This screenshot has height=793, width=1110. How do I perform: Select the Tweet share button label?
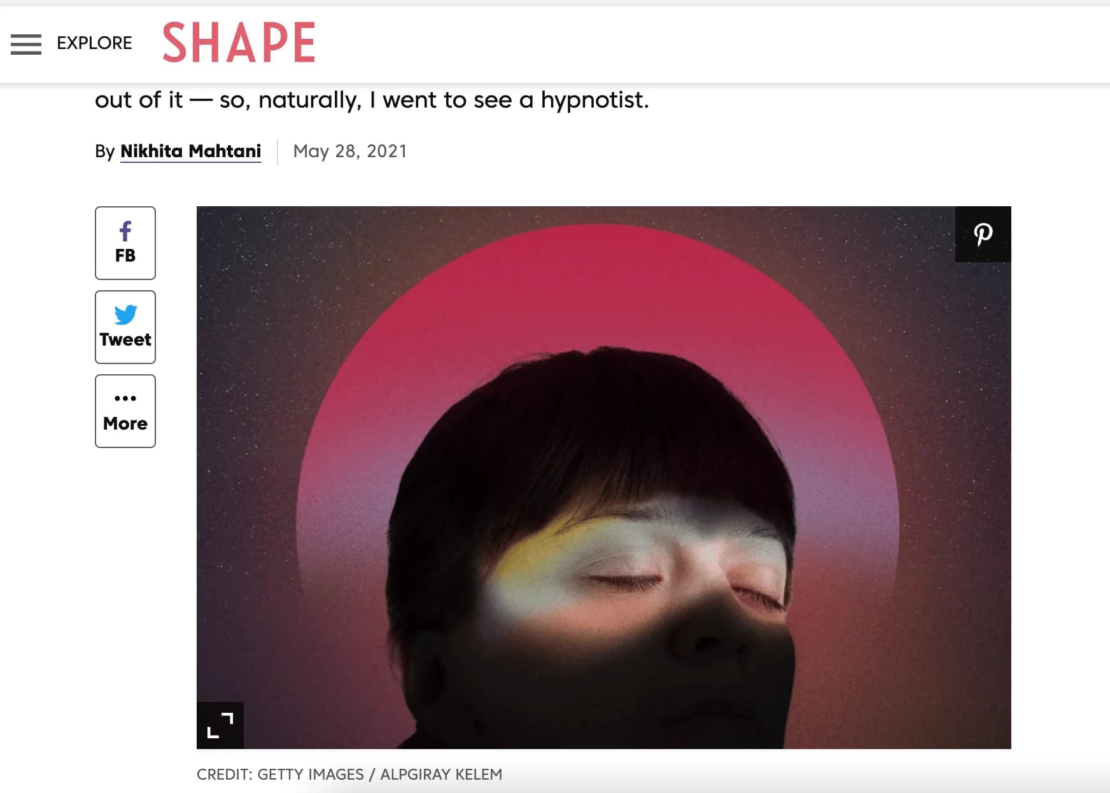pyautogui.click(x=125, y=340)
